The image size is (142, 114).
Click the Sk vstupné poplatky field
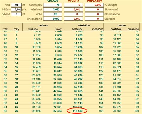94,10
